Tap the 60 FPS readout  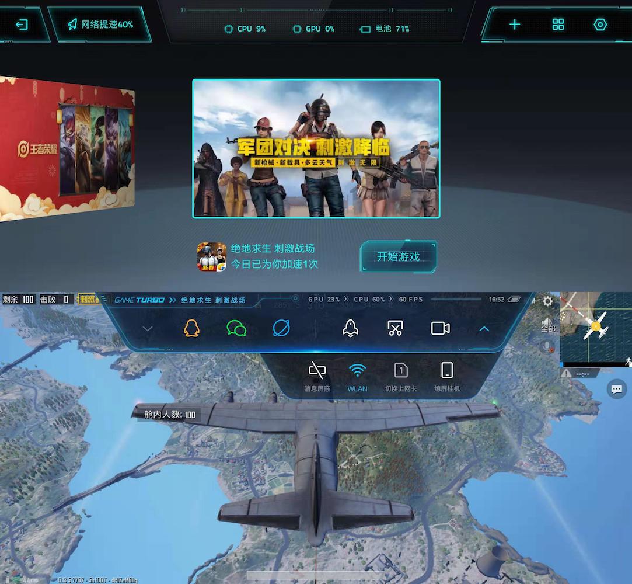pyautogui.click(x=411, y=299)
